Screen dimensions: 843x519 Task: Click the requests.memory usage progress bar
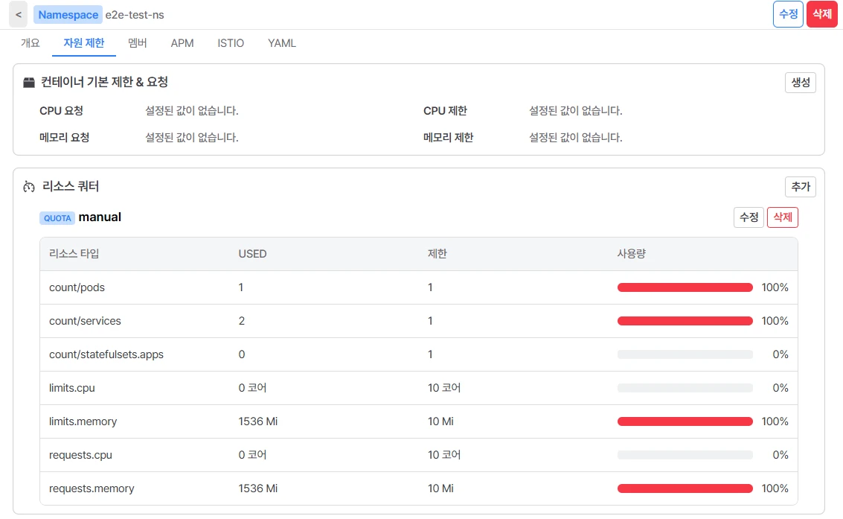[685, 488]
